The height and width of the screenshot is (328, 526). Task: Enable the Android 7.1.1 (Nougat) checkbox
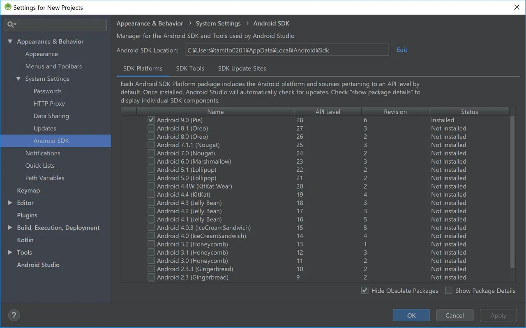[x=151, y=145]
